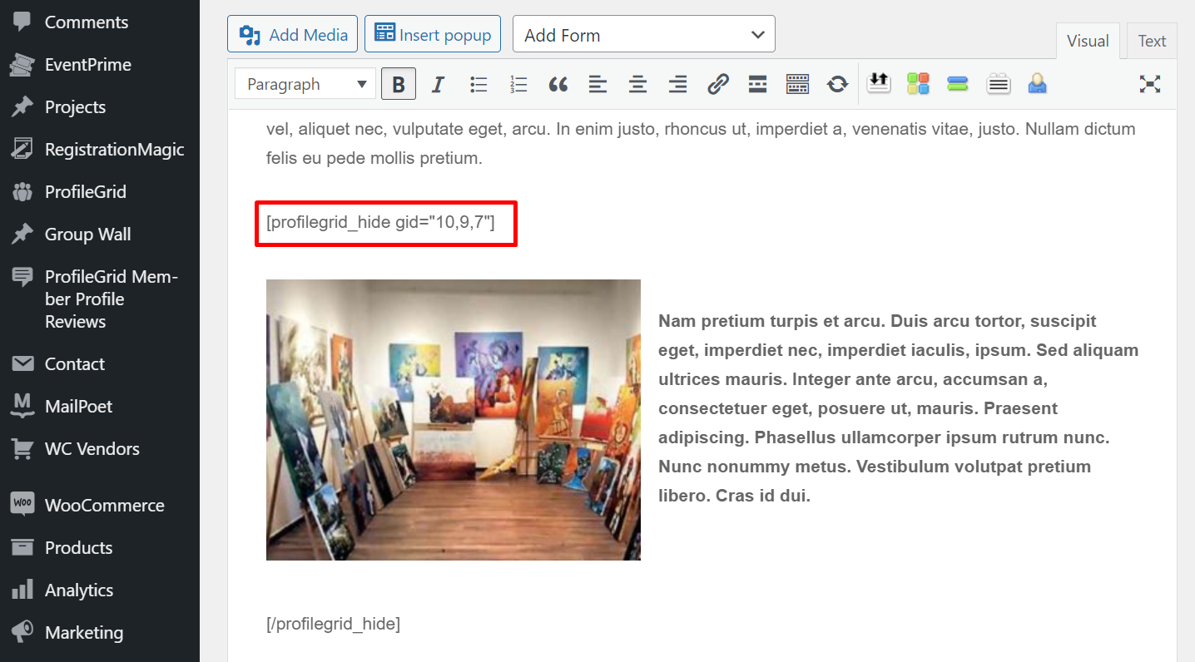Toggle italic formatting in the editor toolbar
This screenshot has height=662, width=1195.
[439, 84]
